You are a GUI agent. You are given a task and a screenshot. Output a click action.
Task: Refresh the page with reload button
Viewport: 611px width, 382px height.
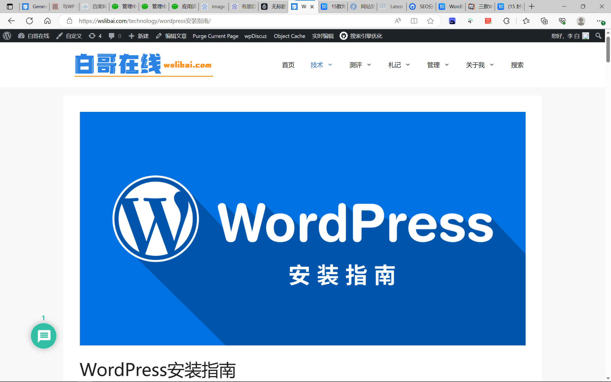tap(29, 21)
